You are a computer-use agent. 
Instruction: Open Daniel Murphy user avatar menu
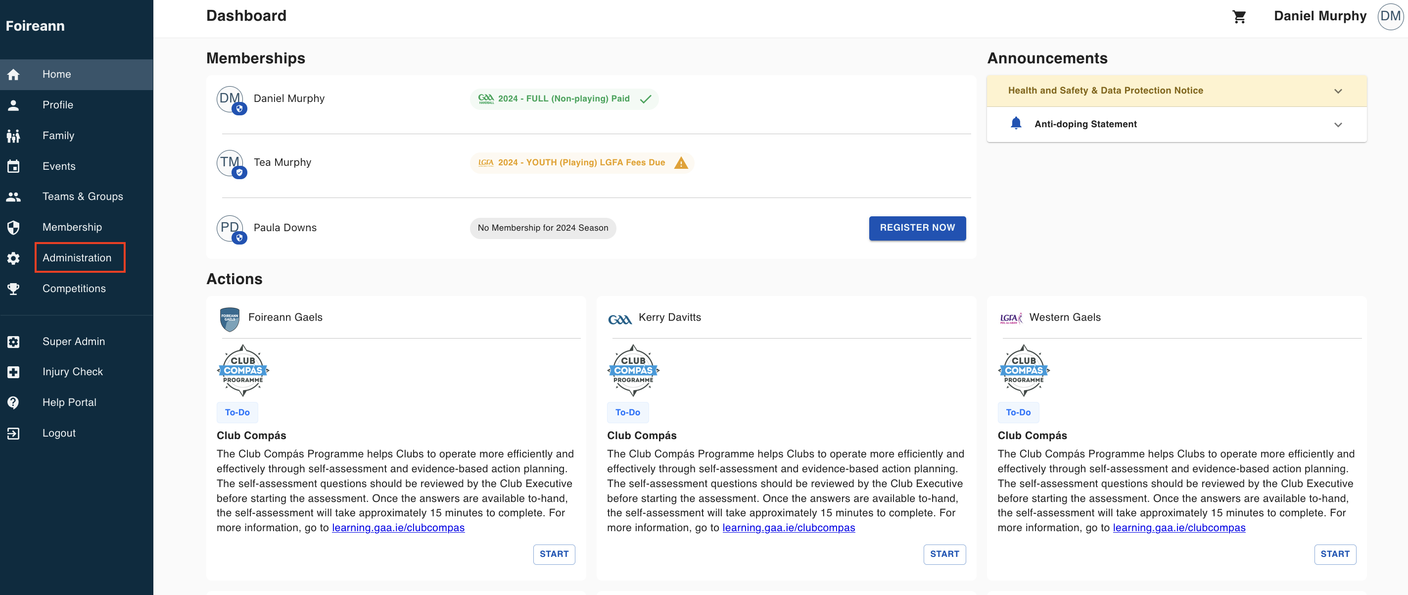click(1390, 16)
